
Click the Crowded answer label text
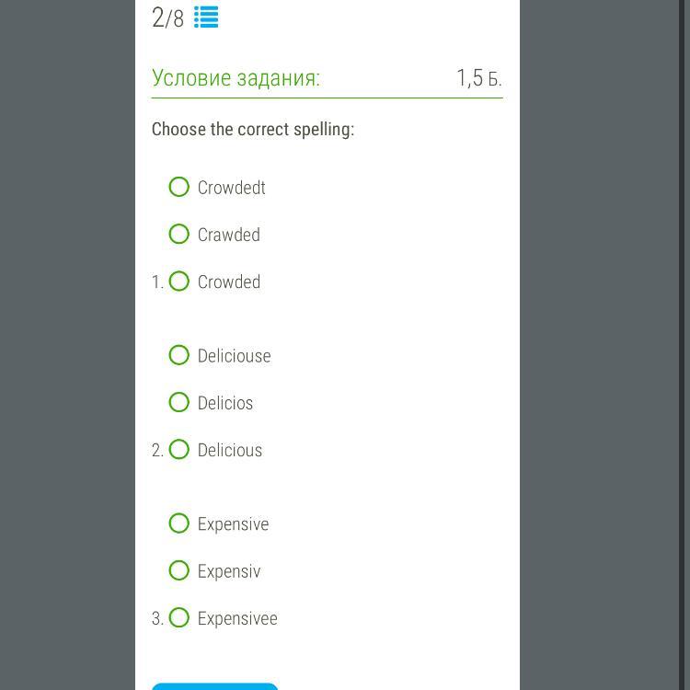229,282
